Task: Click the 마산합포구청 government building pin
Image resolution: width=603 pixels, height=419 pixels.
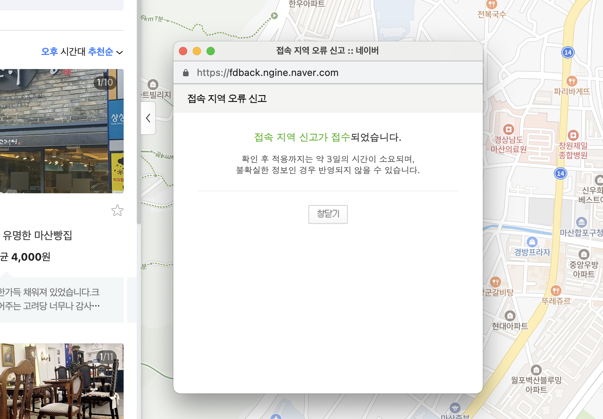Action: 582,222
